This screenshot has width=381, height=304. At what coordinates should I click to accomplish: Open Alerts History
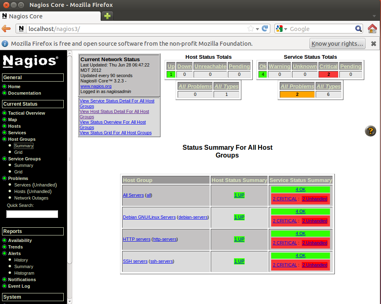pyautogui.click(x=21, y=260)
